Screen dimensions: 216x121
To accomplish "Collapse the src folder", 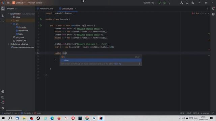I will tap(11, 24).
